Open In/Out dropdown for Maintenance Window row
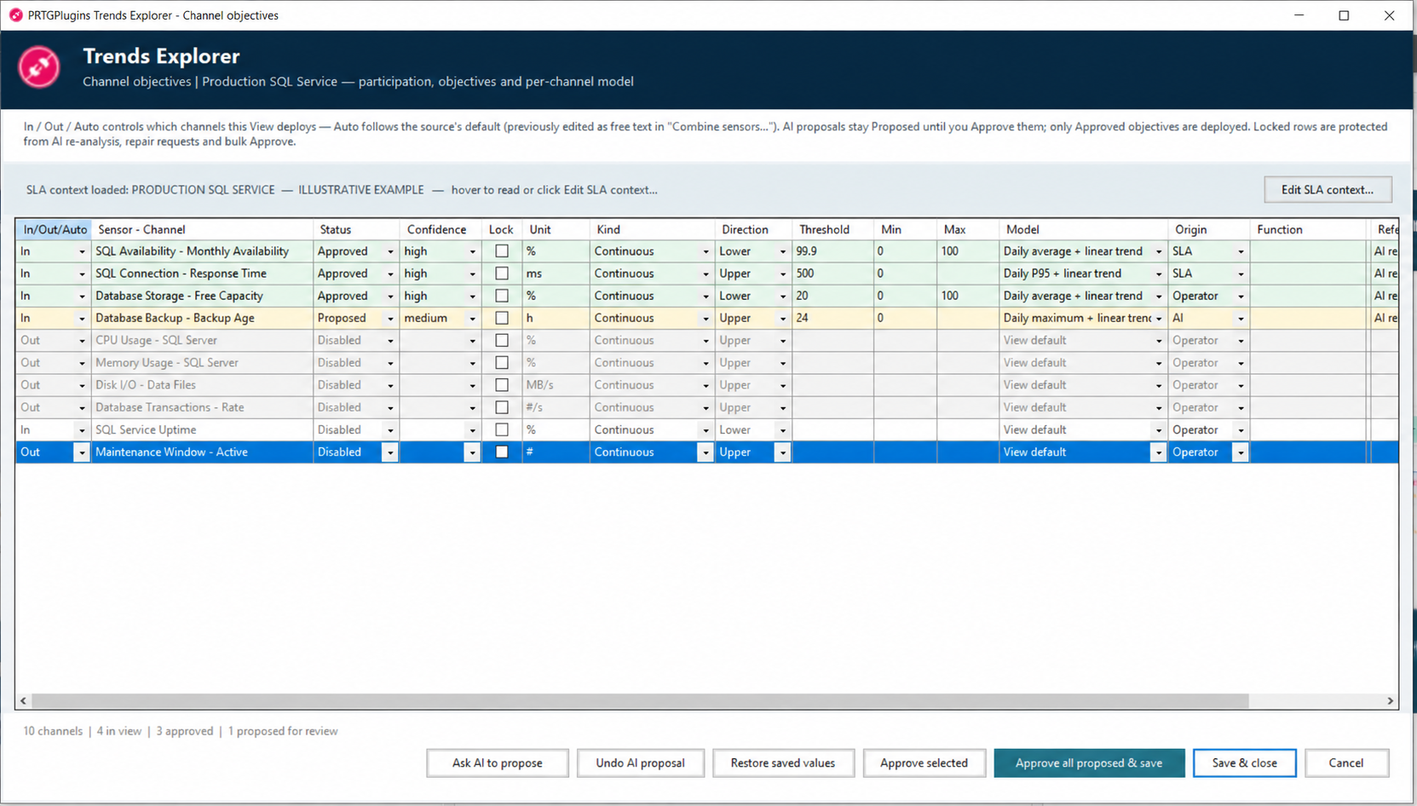This screenshot has height=806, width=1417. pos(82,452)
